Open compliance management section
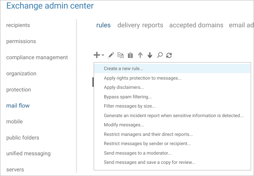254x176 pixels. coord(37,57)
